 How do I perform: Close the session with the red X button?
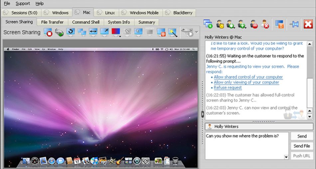click(x=308, y=24)
